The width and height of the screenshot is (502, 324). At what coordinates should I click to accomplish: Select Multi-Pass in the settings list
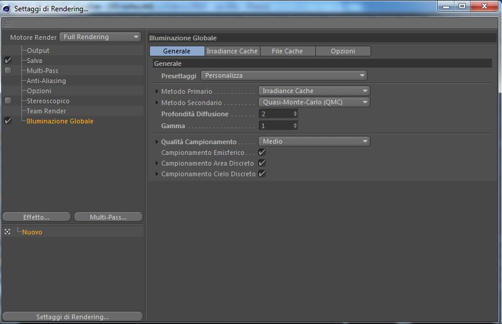(x=43, y=71)
